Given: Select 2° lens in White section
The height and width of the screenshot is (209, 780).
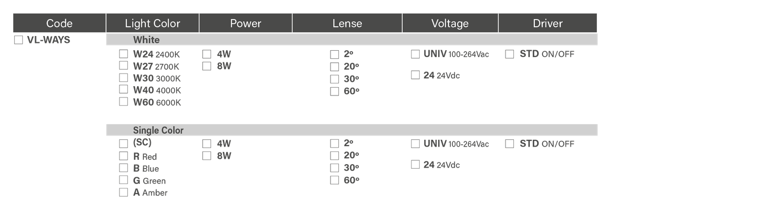Looking at the screenshot, I should tap(334, 55).
